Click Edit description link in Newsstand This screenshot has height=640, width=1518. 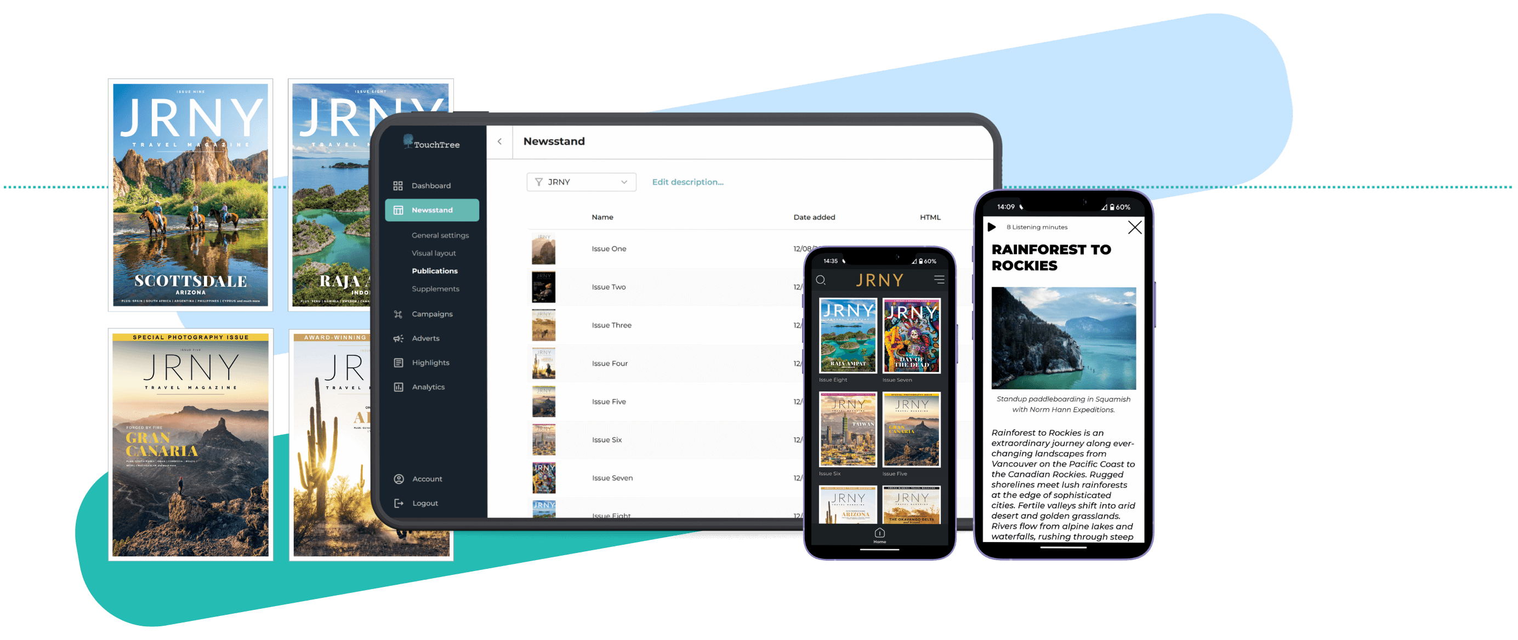tap(690, 182)
